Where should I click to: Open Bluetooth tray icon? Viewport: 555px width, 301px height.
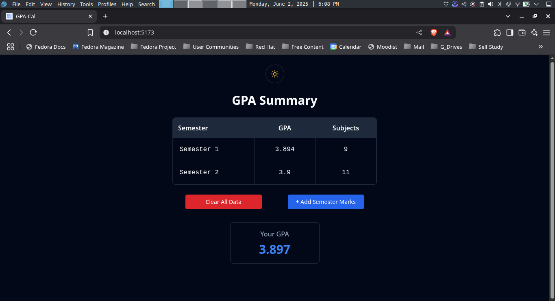click(500, 4)
